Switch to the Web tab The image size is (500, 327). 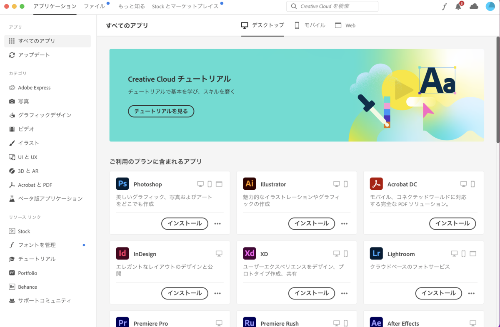pos(345,25)
